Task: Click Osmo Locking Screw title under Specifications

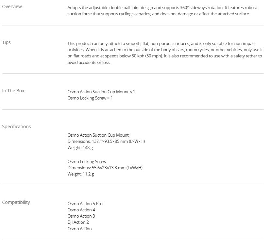Action: tap(87, 161)
